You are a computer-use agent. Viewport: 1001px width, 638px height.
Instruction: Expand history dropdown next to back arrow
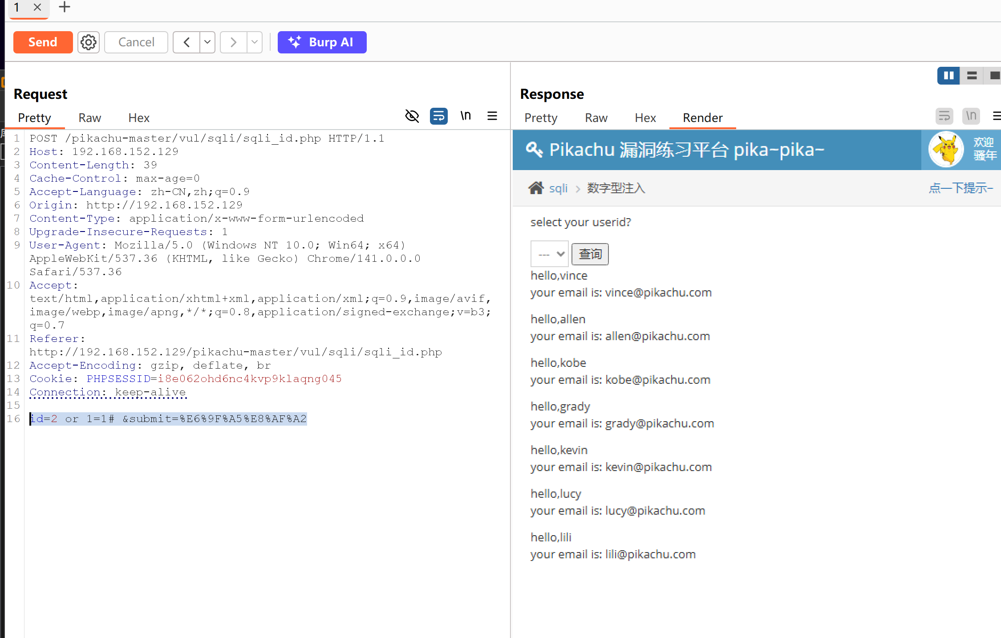click(x=207, y=42)
